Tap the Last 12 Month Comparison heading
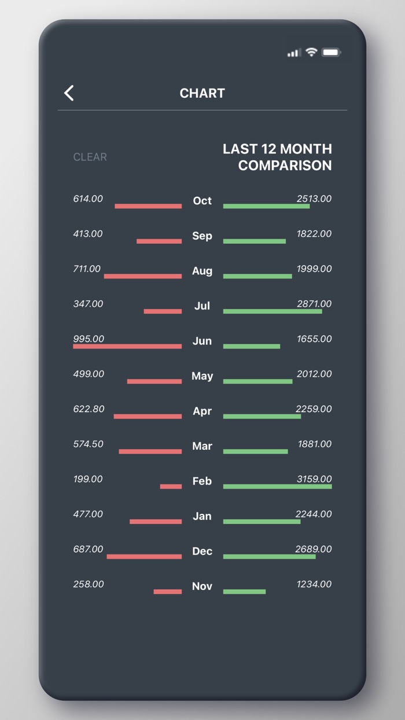This screenshot has width=405, height=720. (277, 157)
